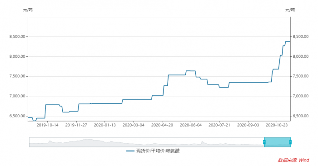Click the 2019-11-27 x-axis date label
The image size is (318, 166).
click(76, 125)
